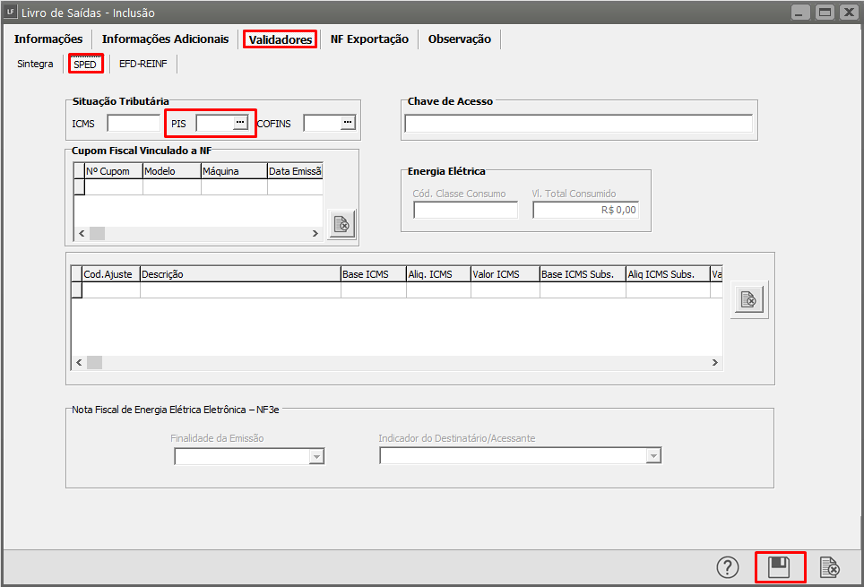864x587 pixels.
Task: Click the cancel document icon at bottom right
Action: (830, 567)
